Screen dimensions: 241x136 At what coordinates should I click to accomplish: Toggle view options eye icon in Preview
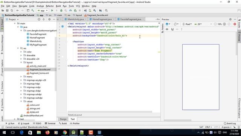point(167,29)
